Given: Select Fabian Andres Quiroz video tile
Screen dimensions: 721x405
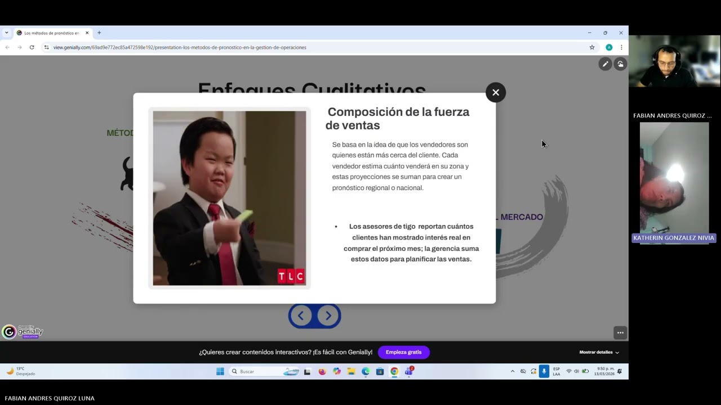Looking at the screenshot, I should pos(674,61).
